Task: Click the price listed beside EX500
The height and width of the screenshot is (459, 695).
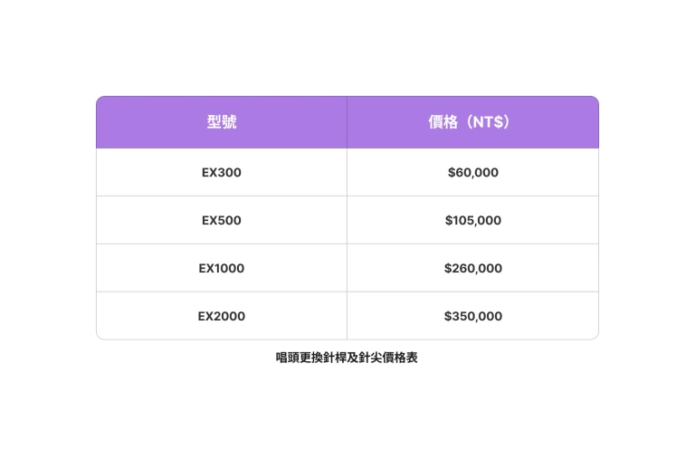Action: click(473, 220)
